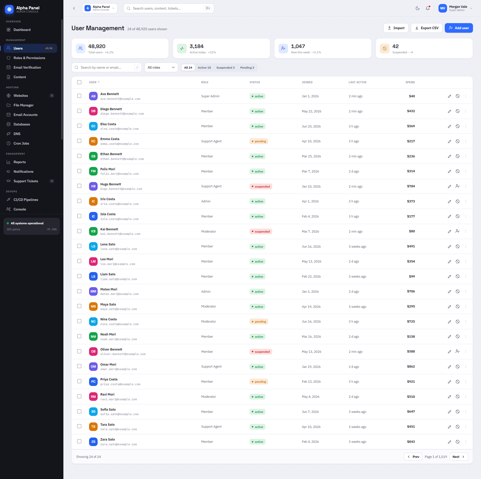Viewport: 481px width, 479px height.
Task: Edit Mateo Mori using the pencil icon
Action: pos(450,292)
